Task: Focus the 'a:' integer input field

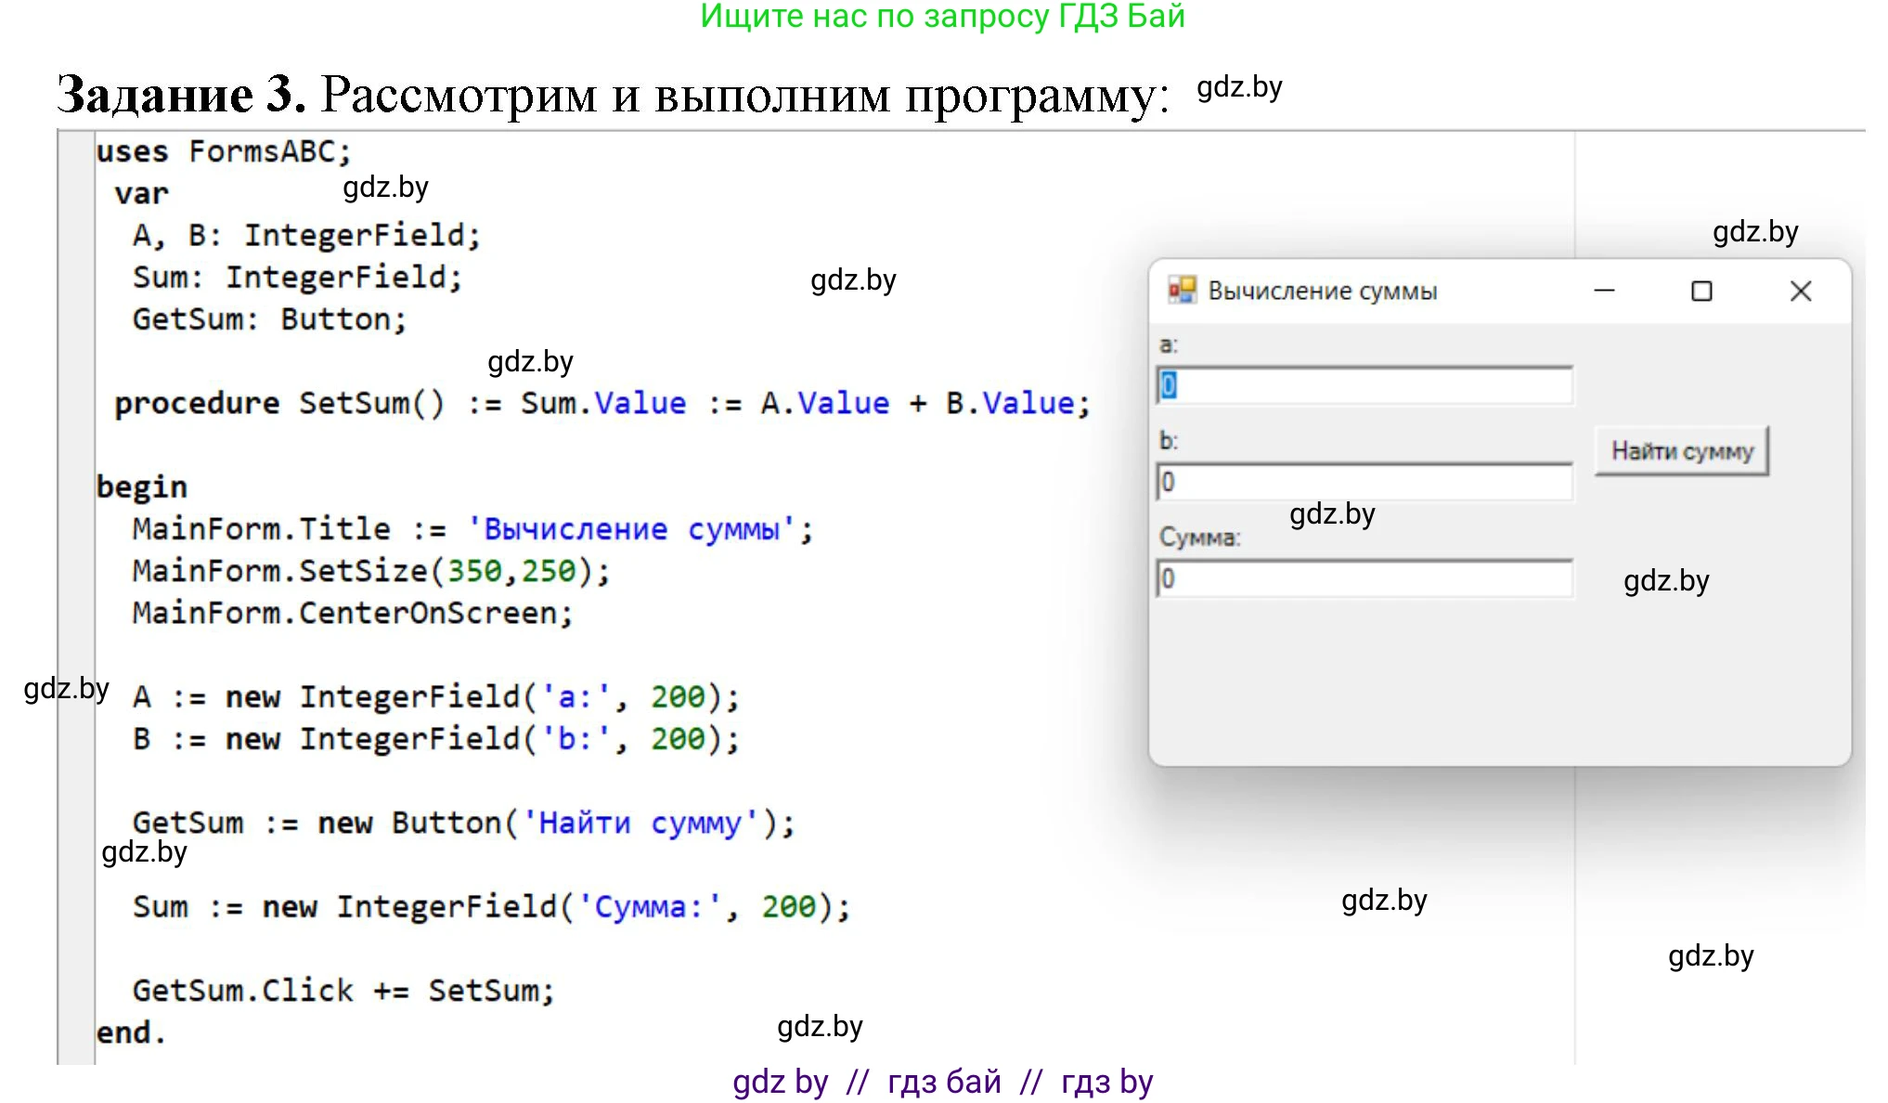Action: pos(1364,386)
